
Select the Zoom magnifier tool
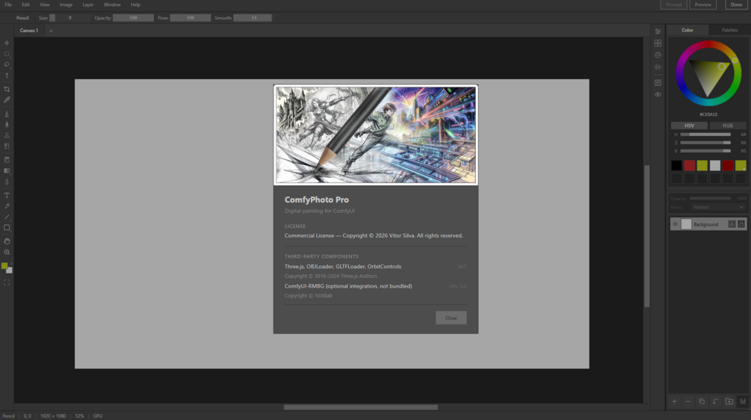pyautogui.click(x=7, y=253)
